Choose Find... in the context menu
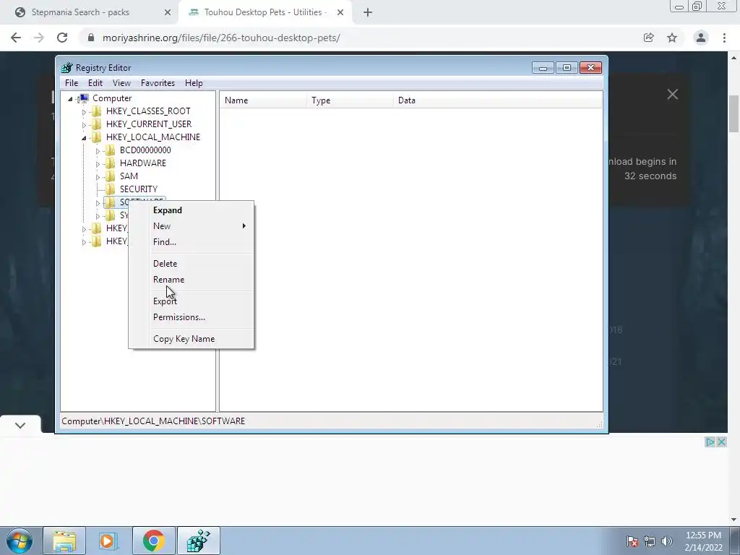This screenshot has width=740, height=555. (x=164, y=242)
